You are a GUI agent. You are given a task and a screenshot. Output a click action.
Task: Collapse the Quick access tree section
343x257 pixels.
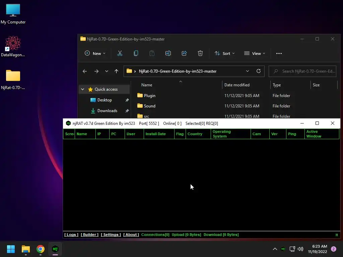82,89
